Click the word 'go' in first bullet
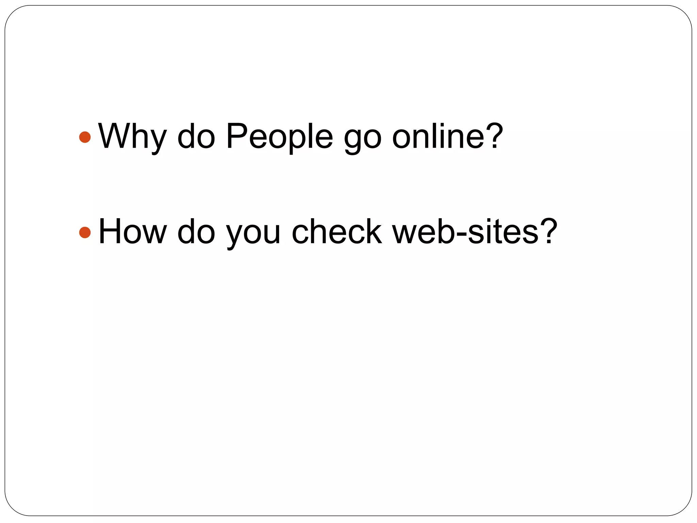697x523 pixels. [362, 140]
